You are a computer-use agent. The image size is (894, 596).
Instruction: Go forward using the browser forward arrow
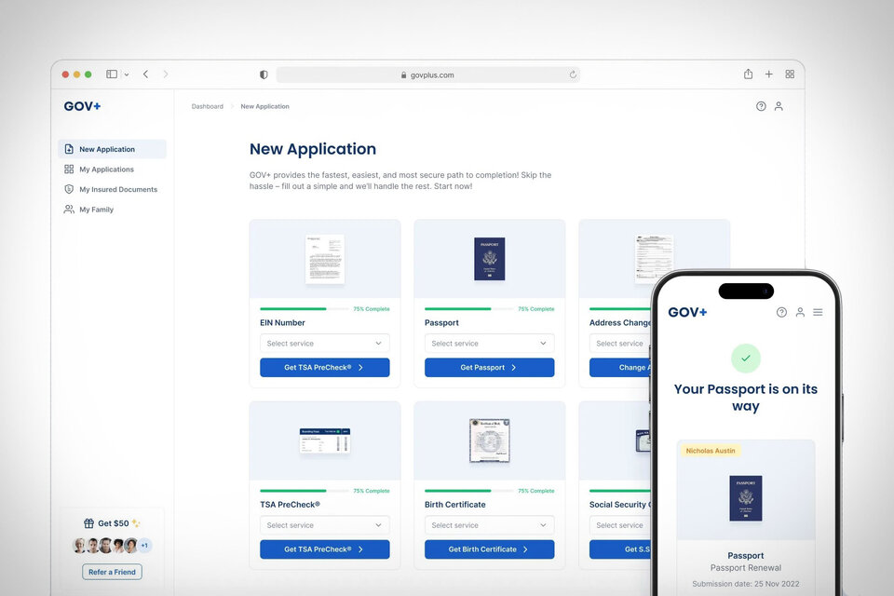[166, 74]
